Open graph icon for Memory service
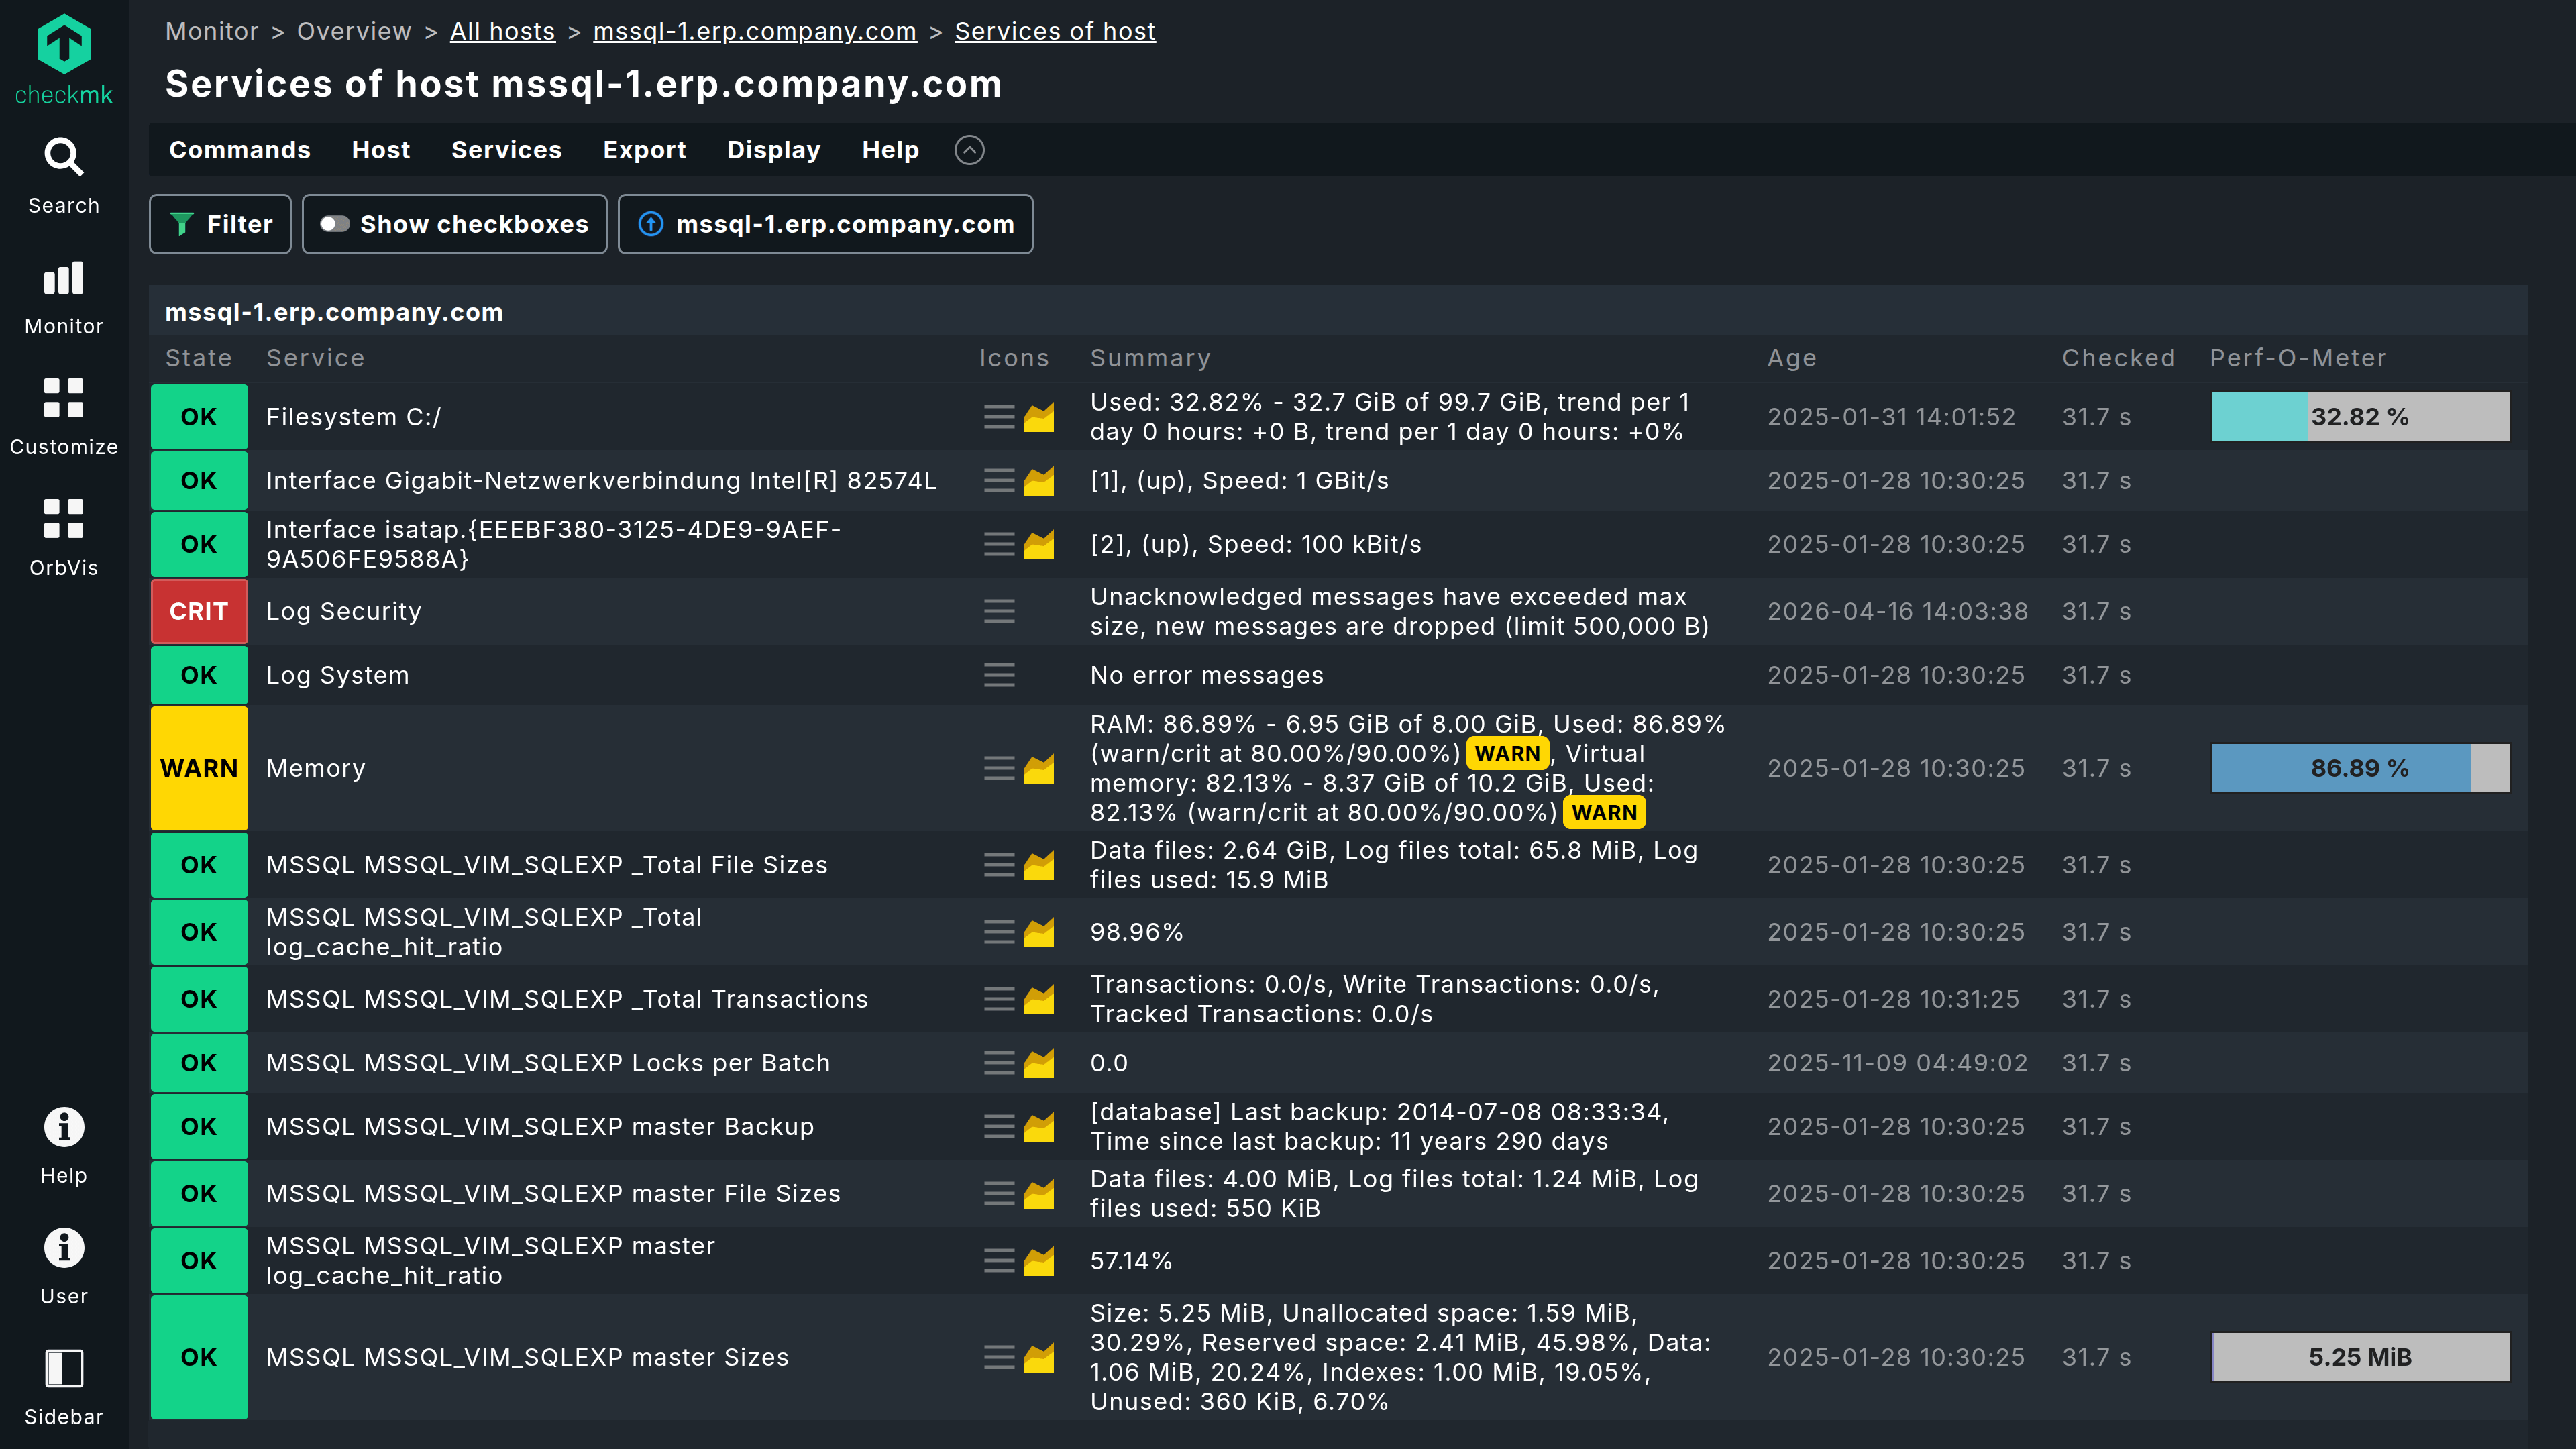This screenshot has height=1449, width=2576. (1039, 768)
